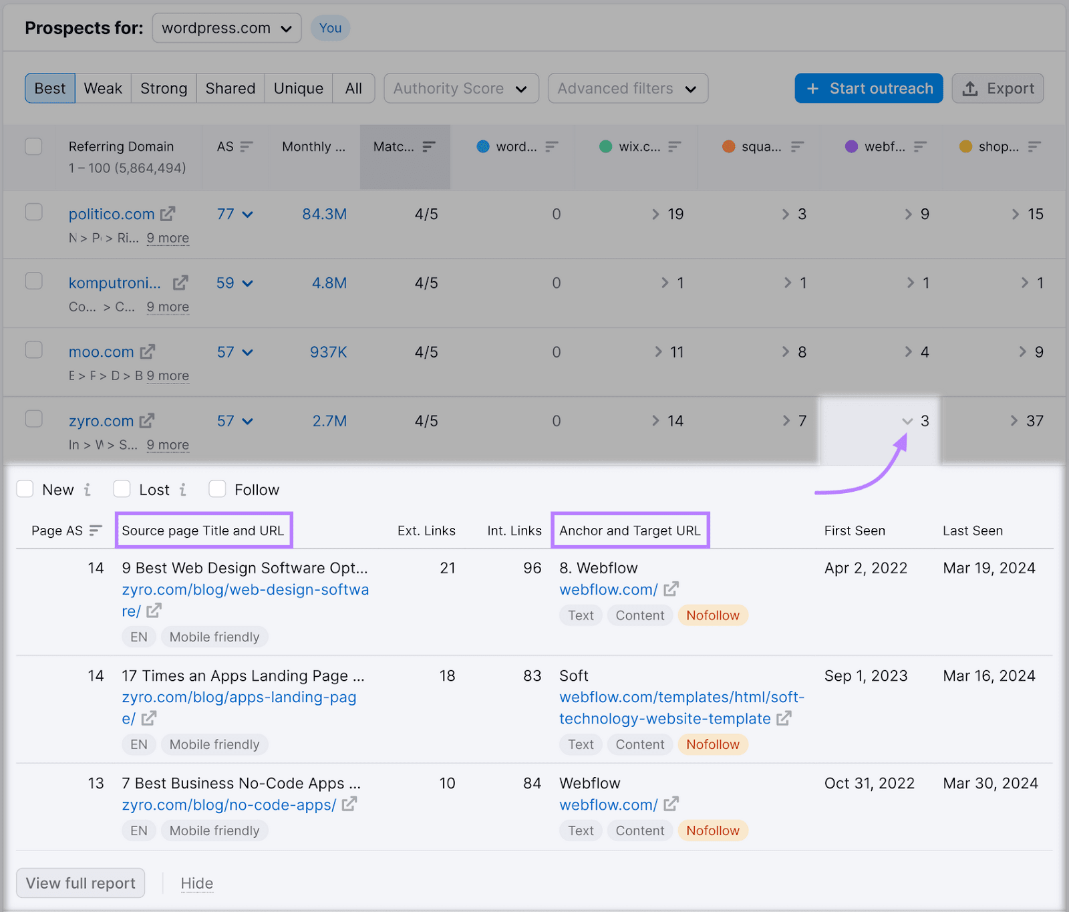Click the View full report button
This screenshot has width=1069, height=912.
pos(80,883)
